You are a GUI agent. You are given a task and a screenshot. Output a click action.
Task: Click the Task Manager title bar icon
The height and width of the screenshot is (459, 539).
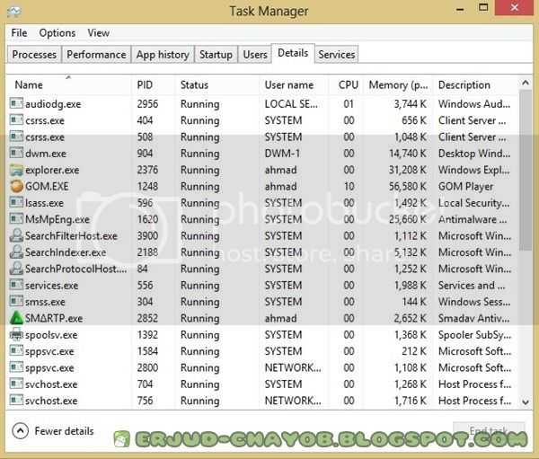click(13, 11)
